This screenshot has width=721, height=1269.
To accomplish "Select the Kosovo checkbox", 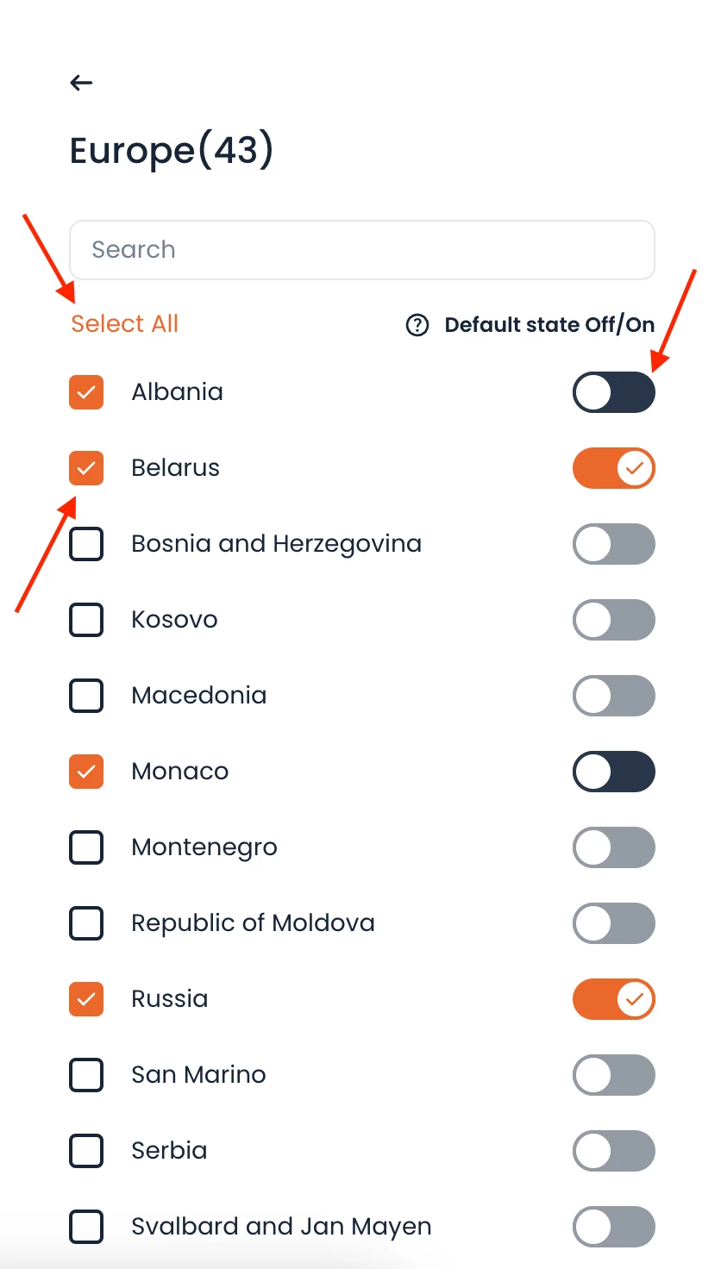I will pos(86,620).
